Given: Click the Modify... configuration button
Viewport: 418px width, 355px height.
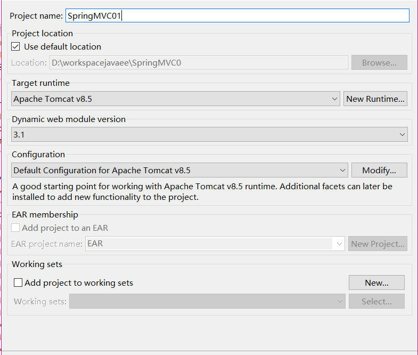Looking at the screenshot, I should tap(379, 170).
